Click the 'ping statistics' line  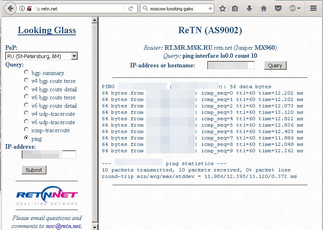(164, 163)
